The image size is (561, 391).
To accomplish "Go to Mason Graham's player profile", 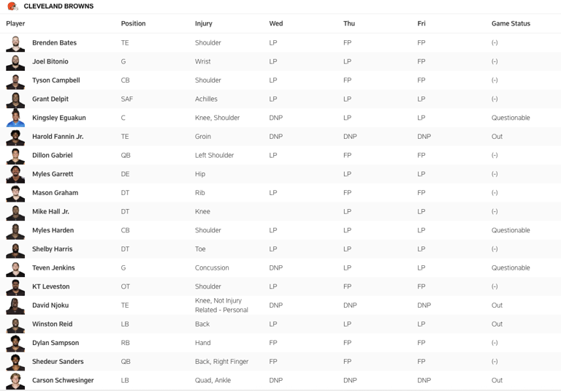I will coord(55,193).
